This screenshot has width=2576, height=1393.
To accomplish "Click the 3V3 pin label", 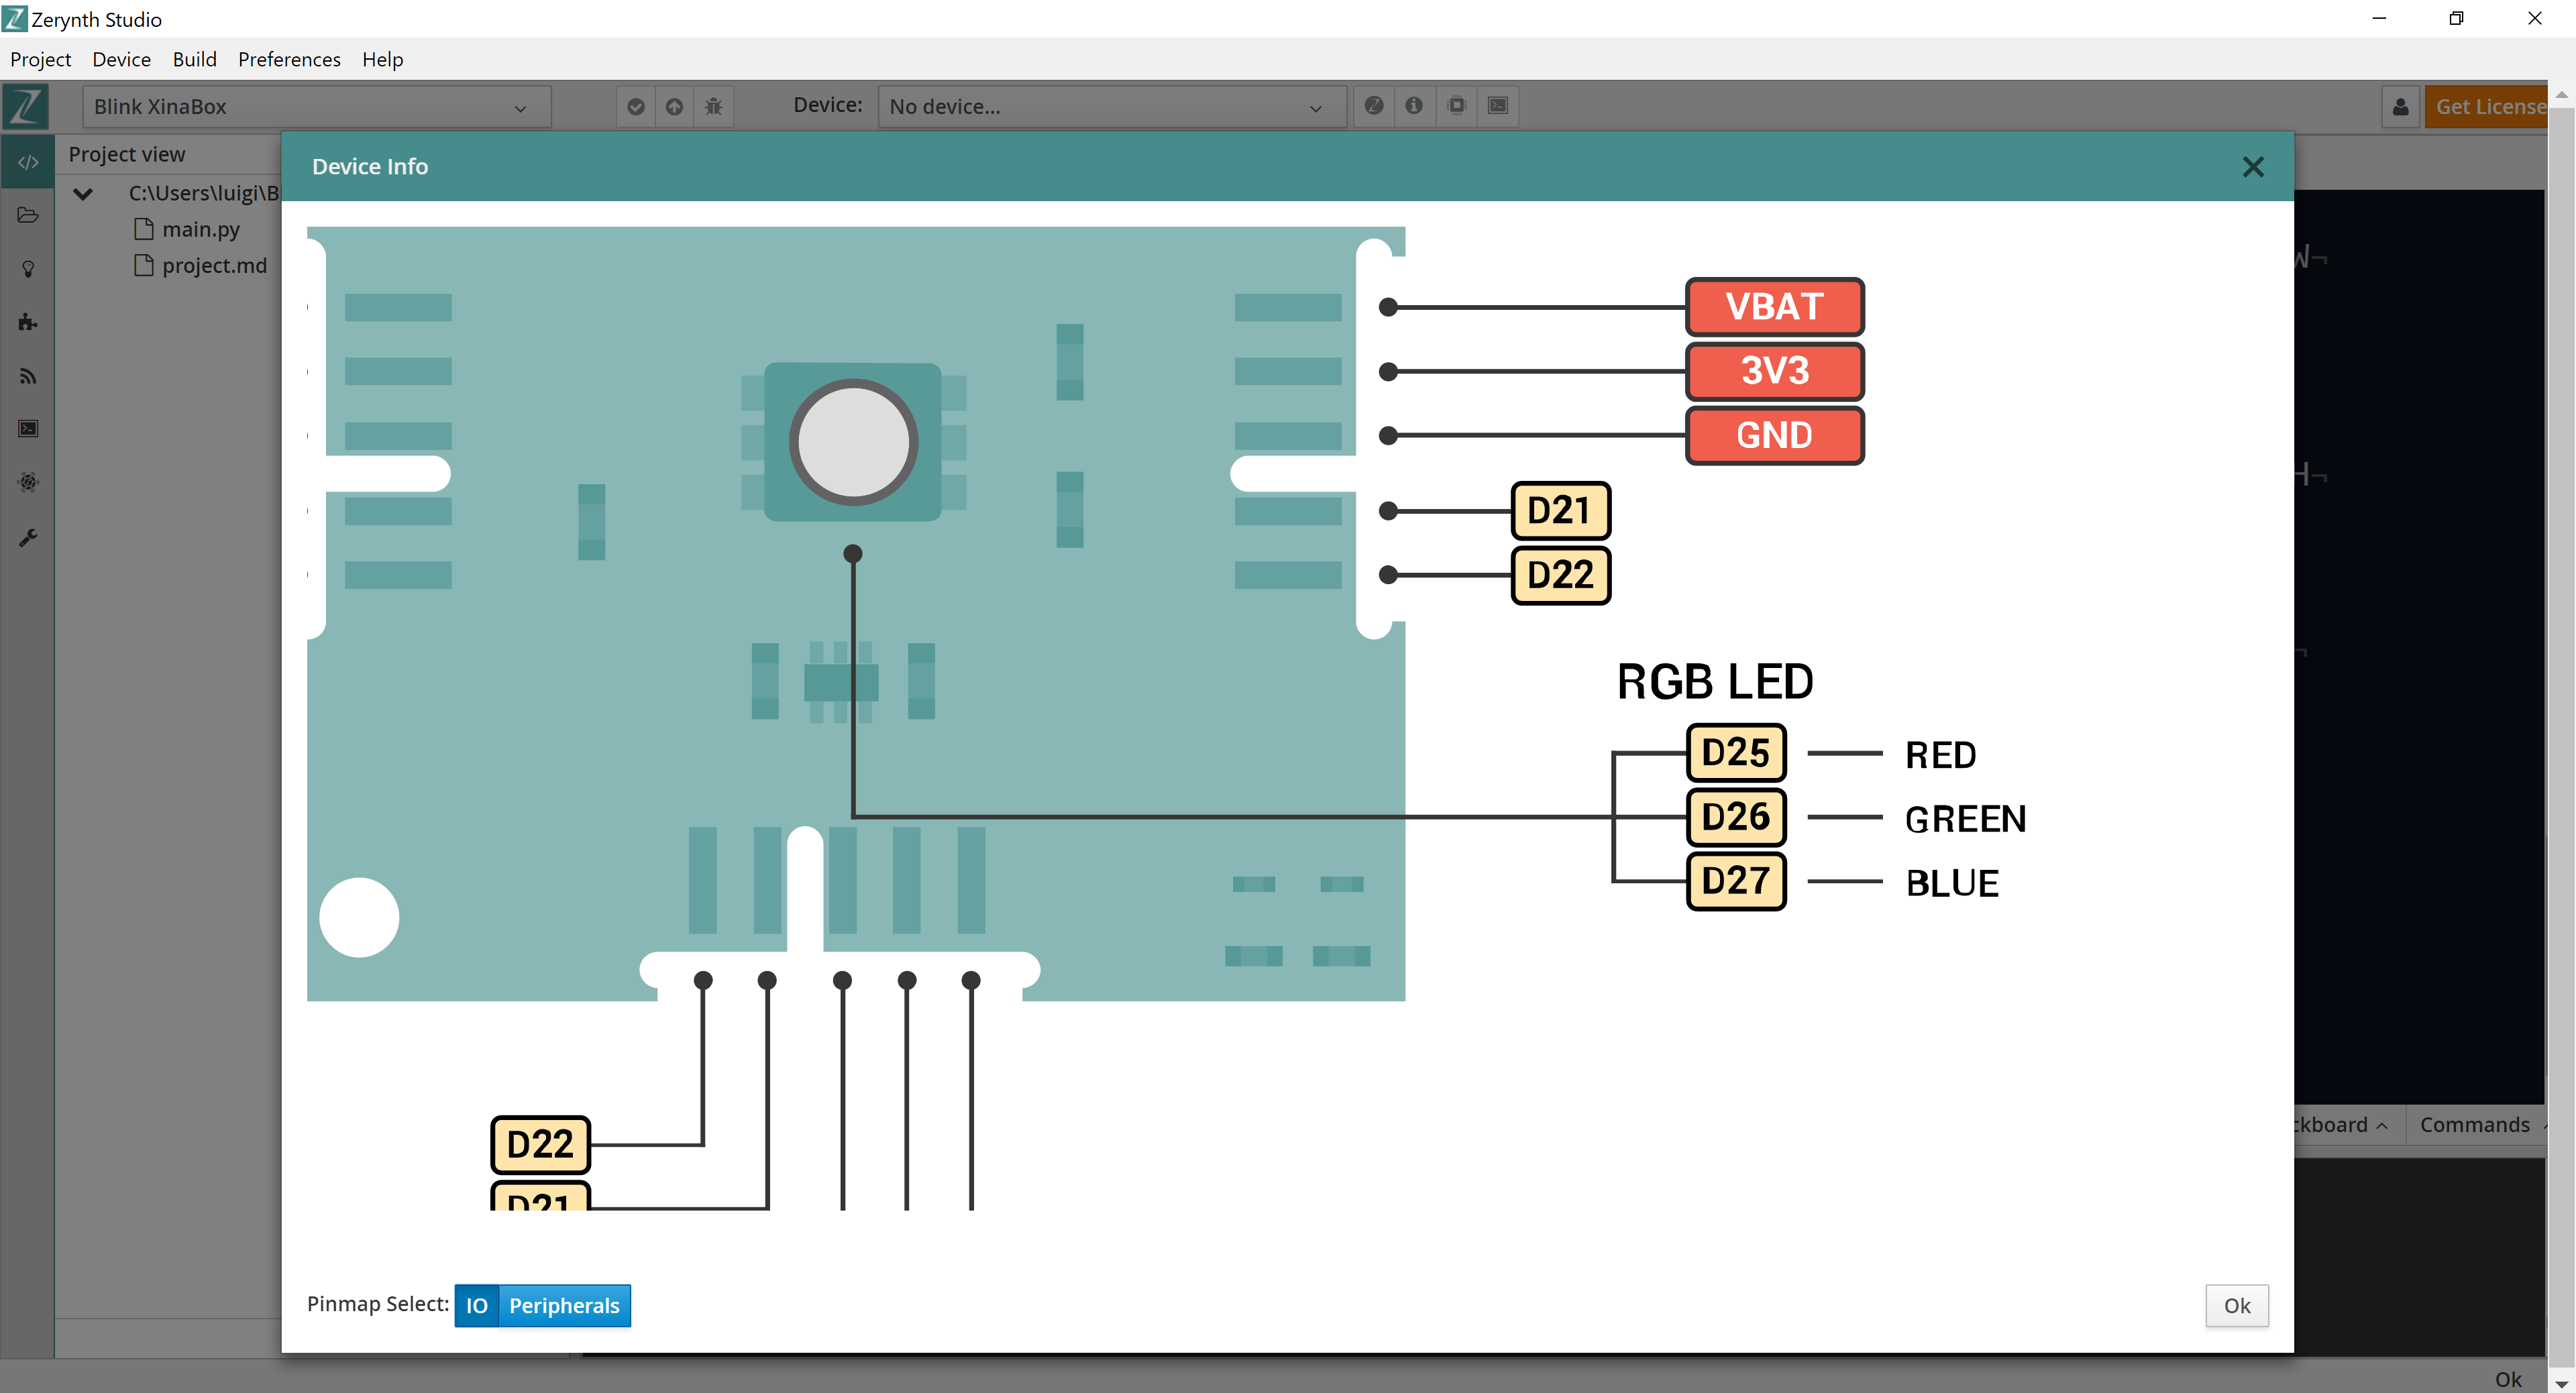I will point(1774,371).
